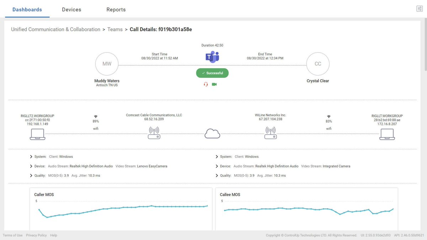Screen dimensions: 427x240
Task: Click the Caller MOS chart title
Action: click(44, 194)
